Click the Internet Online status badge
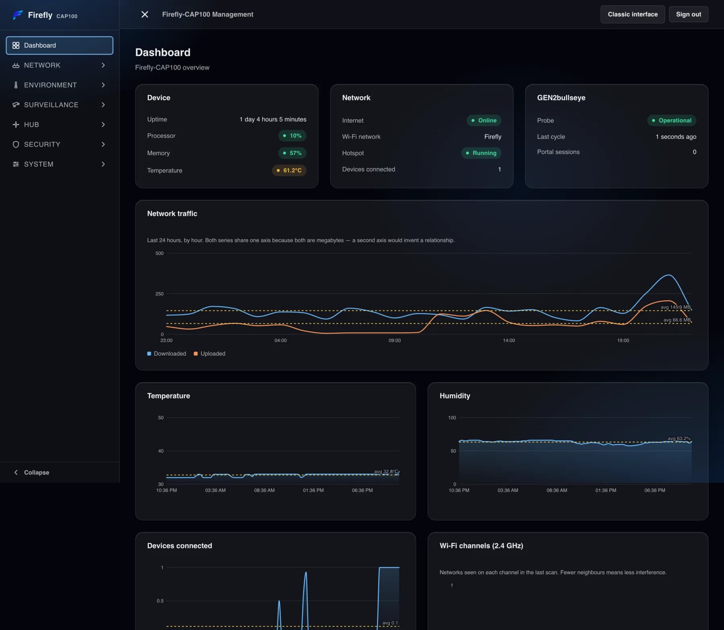The width and height of the screenshot is (724, 630). click(484, 120)
